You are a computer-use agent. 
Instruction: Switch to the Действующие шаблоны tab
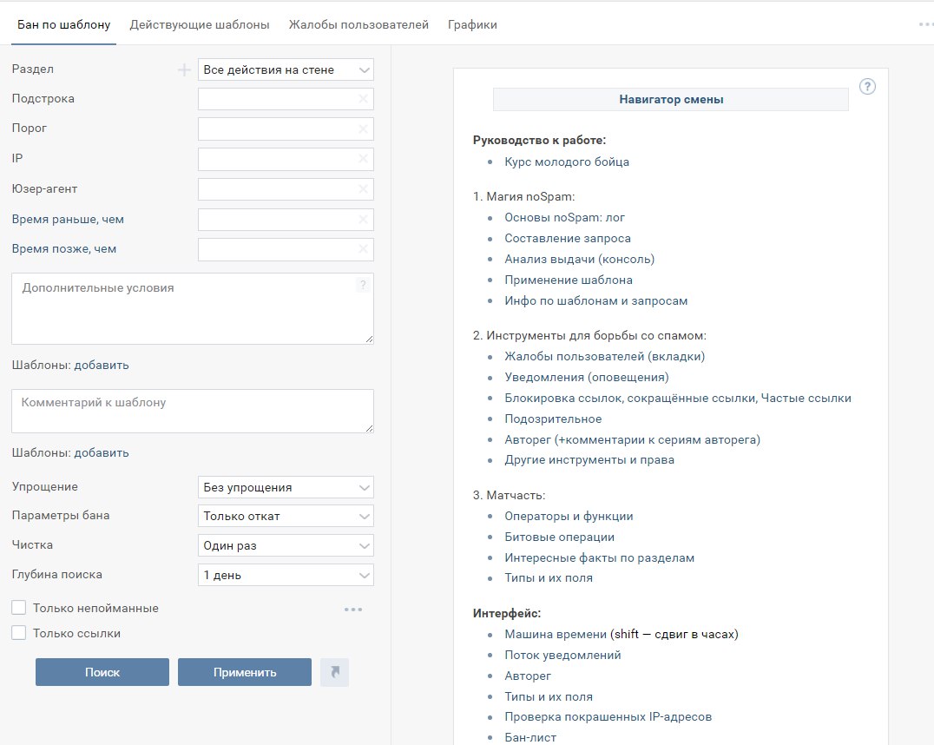pyautogui.click(x=200, y=25)
